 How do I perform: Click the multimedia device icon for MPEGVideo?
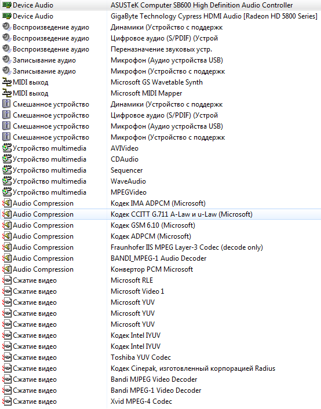(7, 192)
